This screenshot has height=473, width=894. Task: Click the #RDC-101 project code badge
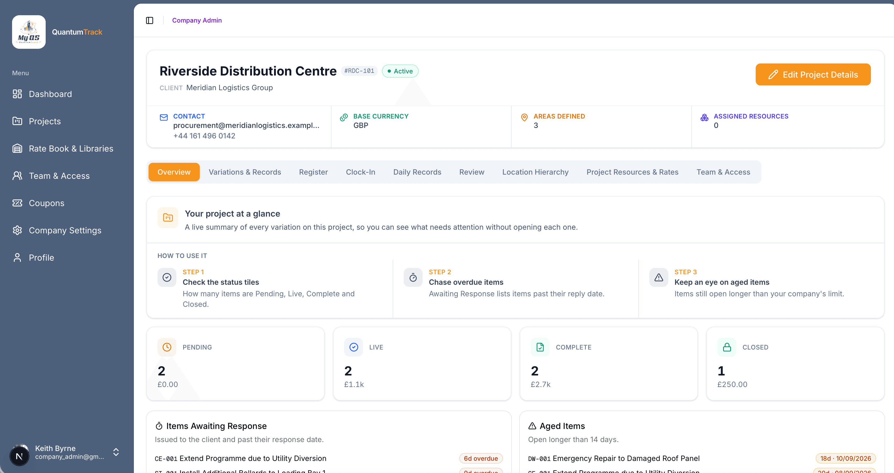[359, 71]
